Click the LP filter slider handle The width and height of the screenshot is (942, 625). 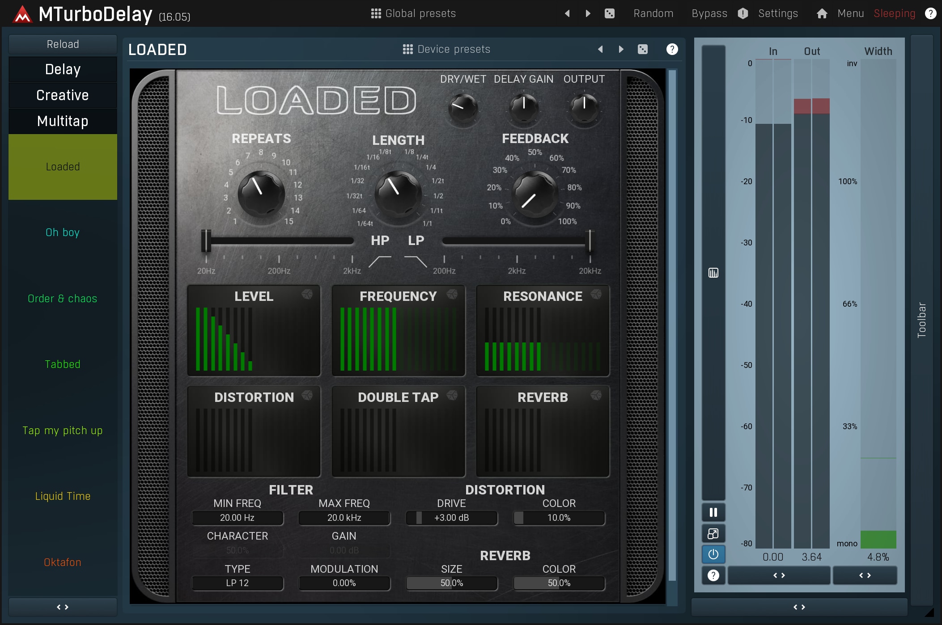coord(590,241)
